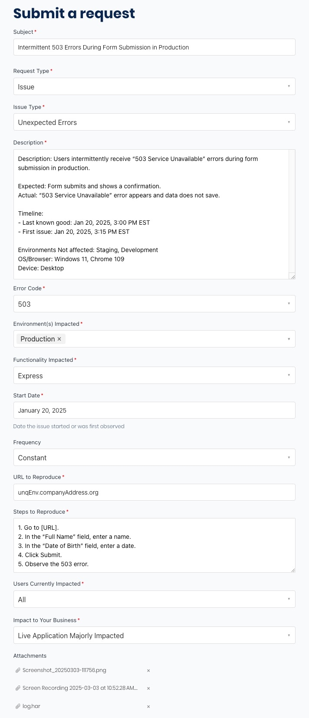Remove the Screenshot_20250303 png attachment

pyautogui.click(x=148, y=670)
